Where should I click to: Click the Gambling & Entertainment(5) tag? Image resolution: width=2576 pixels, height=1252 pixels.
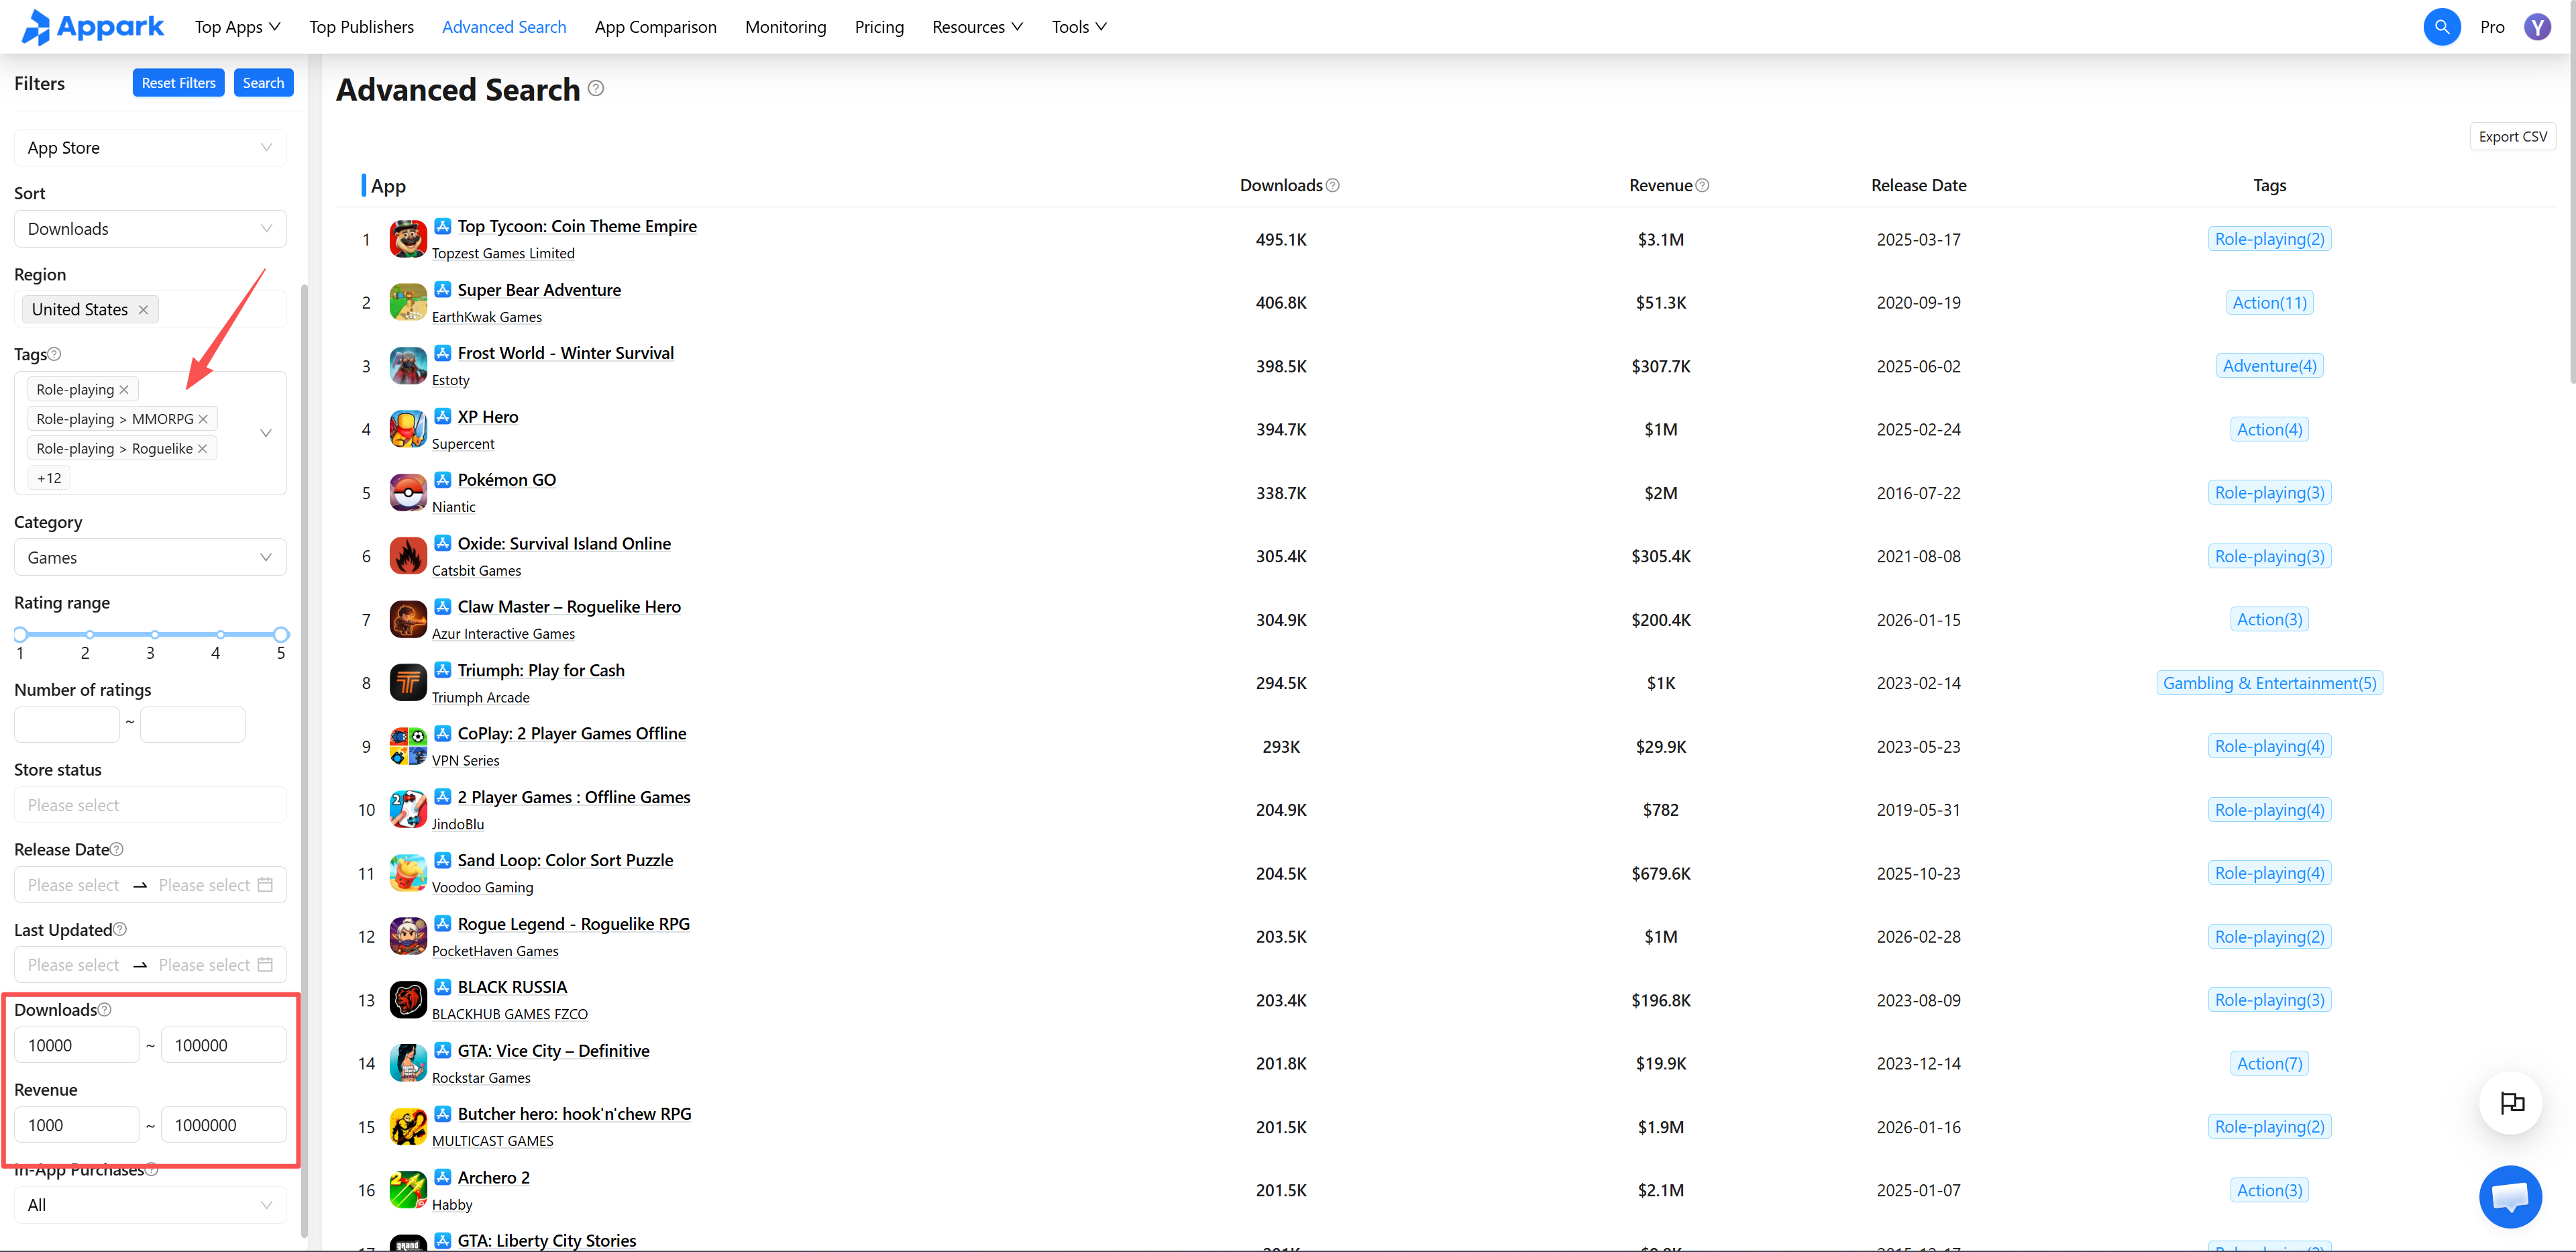[x=2269, y=683]
